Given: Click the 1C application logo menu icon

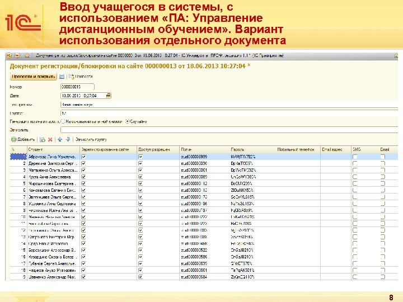Looking at the screenshot, I should [x=9, y=56].
